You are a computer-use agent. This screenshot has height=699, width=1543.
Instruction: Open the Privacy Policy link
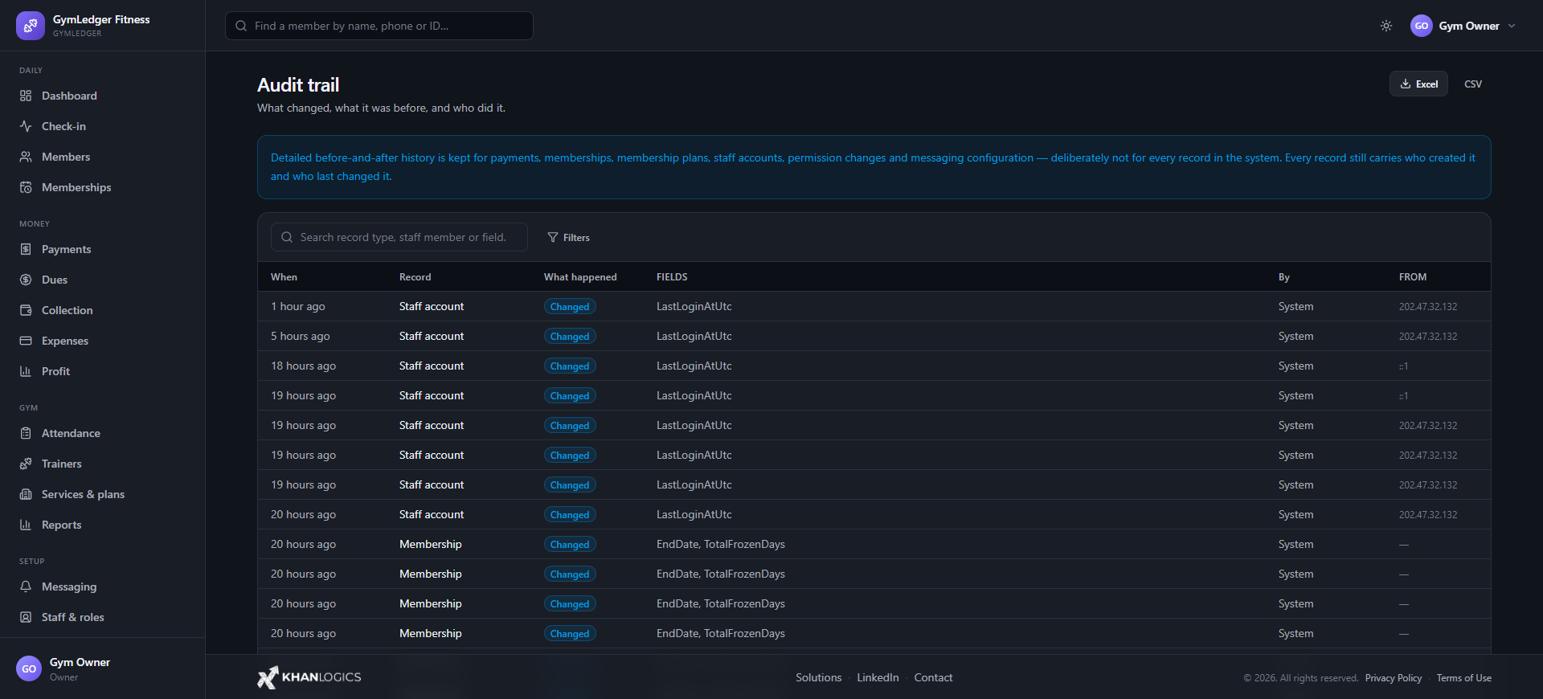tap(1394, 678)
